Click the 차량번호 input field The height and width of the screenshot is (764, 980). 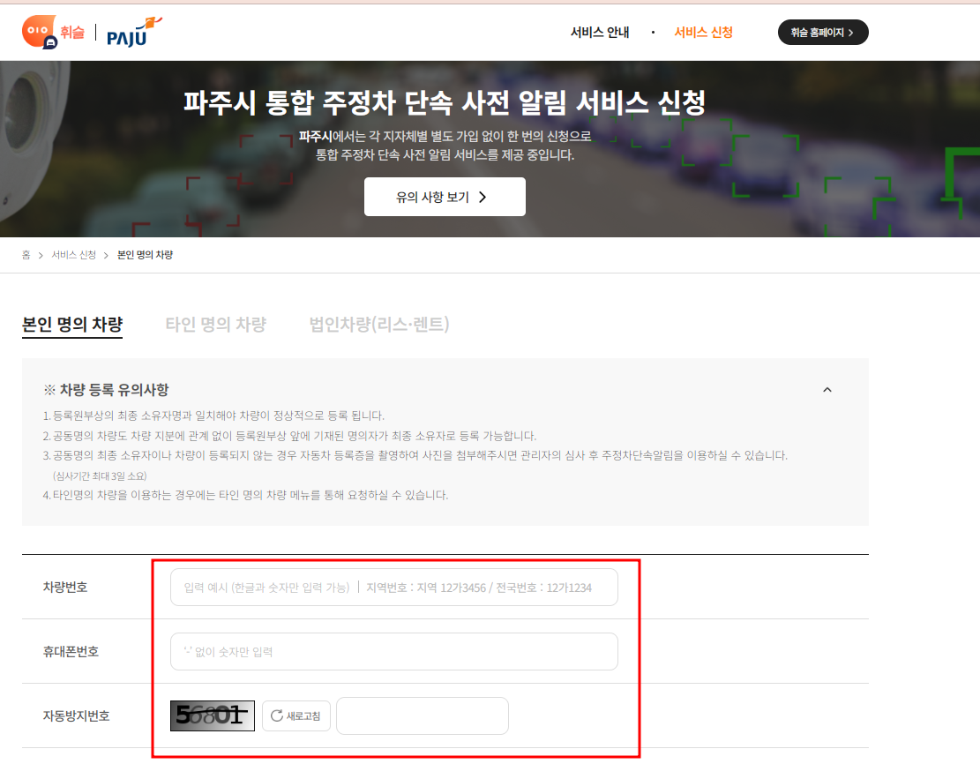(x=394, y=586)
